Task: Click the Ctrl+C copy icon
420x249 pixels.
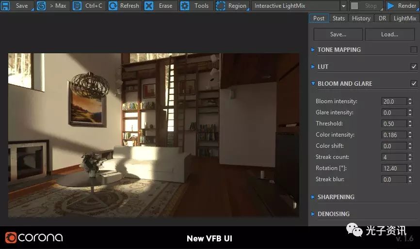Action: pos(77,6)
